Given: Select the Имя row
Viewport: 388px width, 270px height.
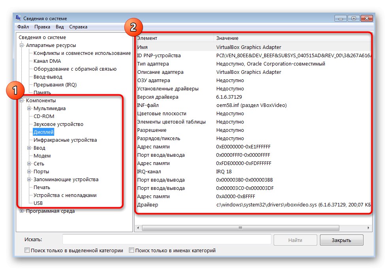Looking at the screenshot, I should (x=254, y=47).
